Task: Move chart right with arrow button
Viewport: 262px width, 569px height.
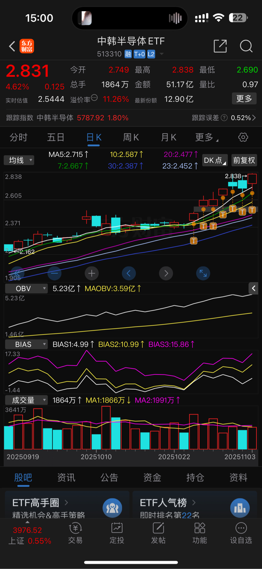Action: coord(166,273)
